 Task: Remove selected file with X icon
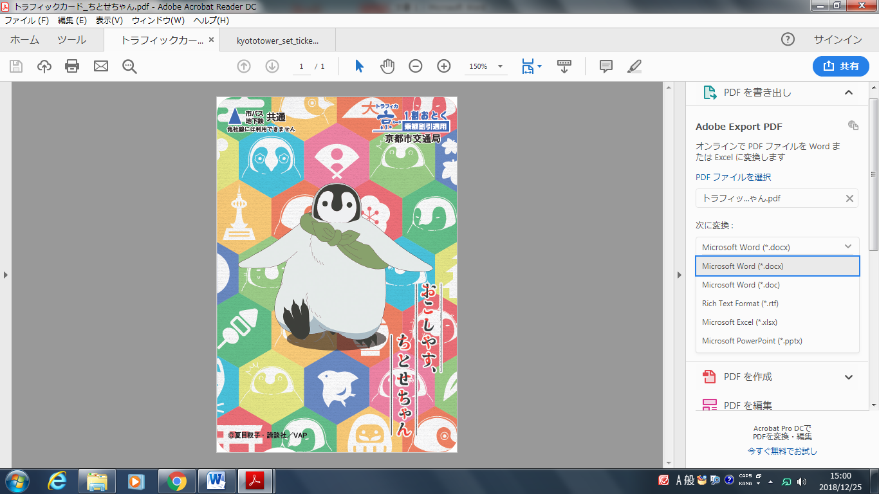[x=849, y=199]
